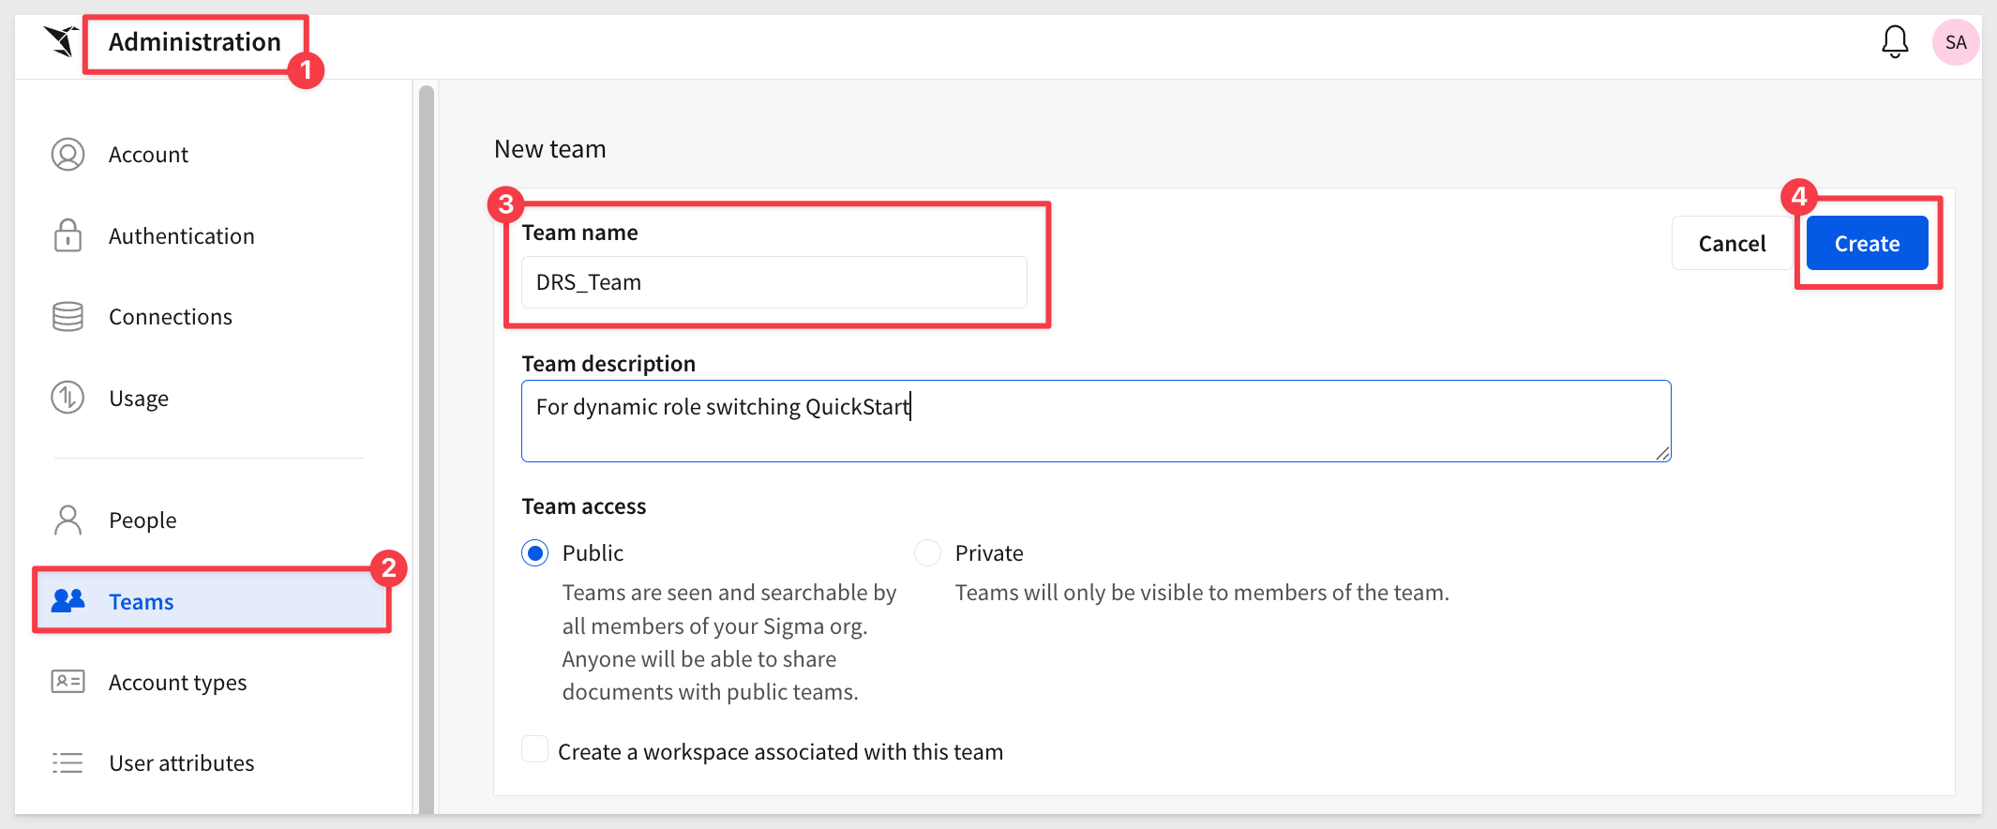
Task: Click the Usage arrows icon
Action: (x=68, y=398)
